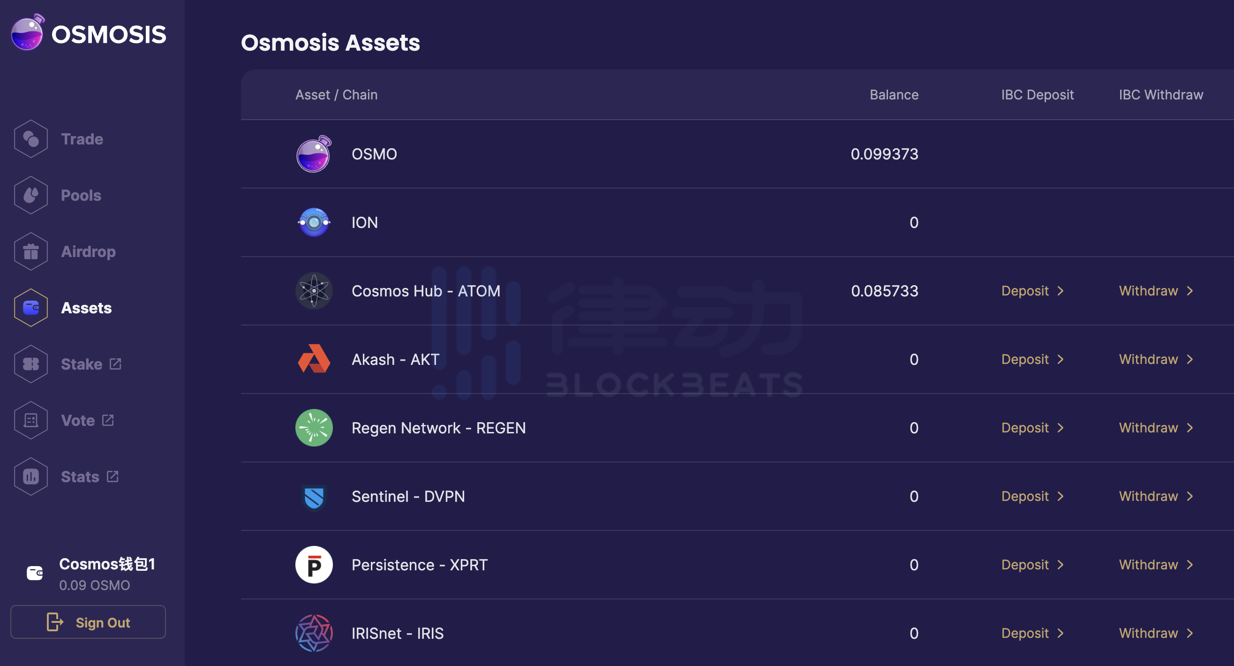
Task: Click the Cosmos Hub ATOM token icon
Action: point(314,291)
